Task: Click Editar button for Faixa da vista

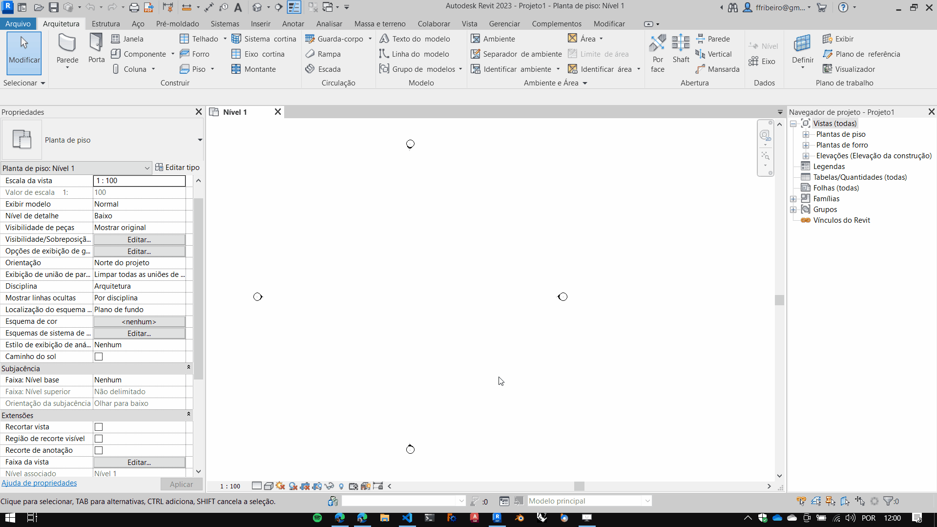Action: coord(139,462)
